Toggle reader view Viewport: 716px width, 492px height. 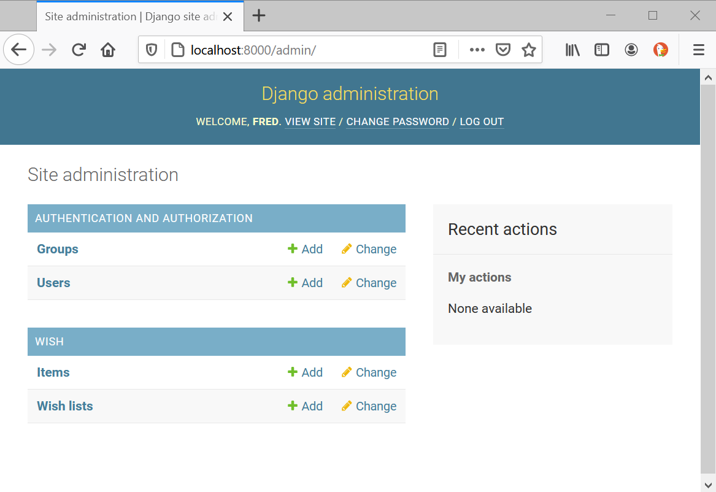click(x=440, y=50)
